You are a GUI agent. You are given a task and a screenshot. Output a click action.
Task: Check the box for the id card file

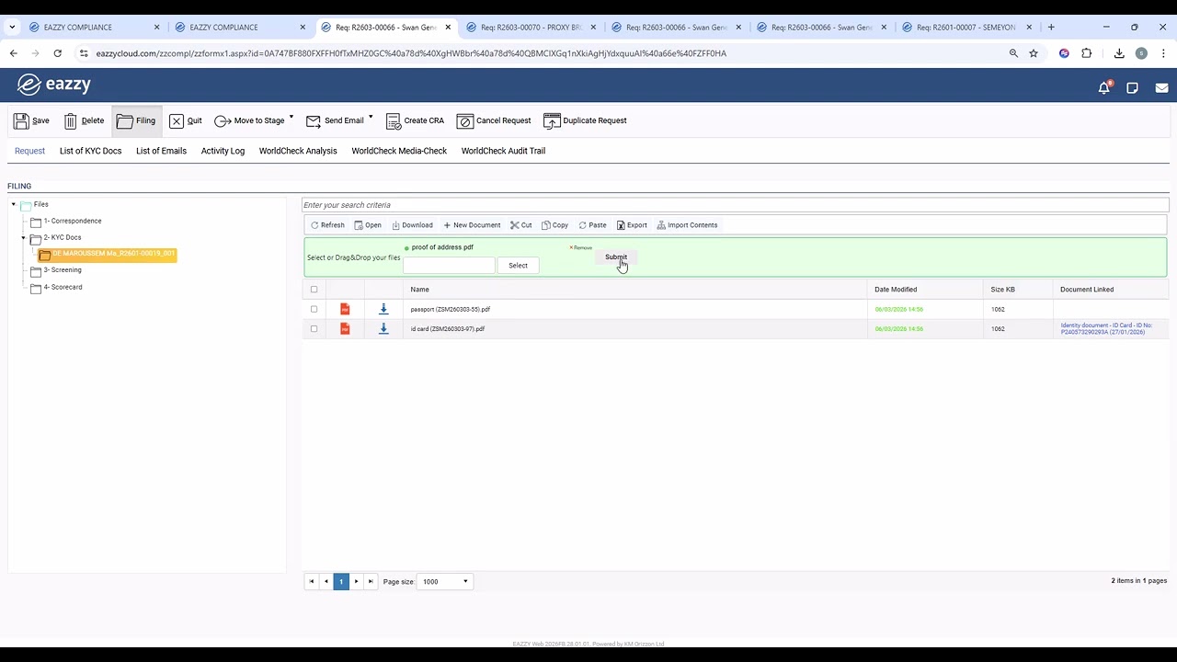(x=314, y=328)
